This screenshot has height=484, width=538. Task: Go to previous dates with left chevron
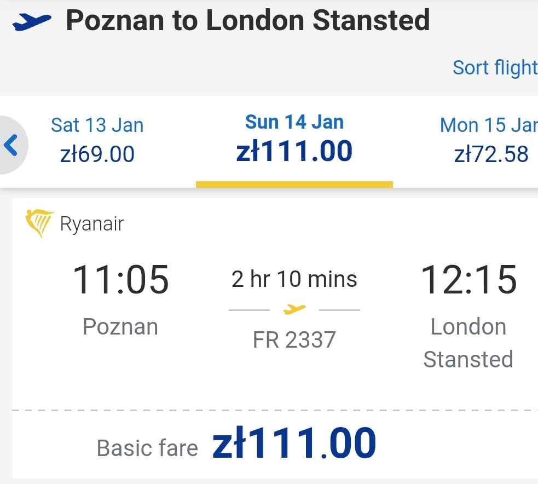[11, 145]
